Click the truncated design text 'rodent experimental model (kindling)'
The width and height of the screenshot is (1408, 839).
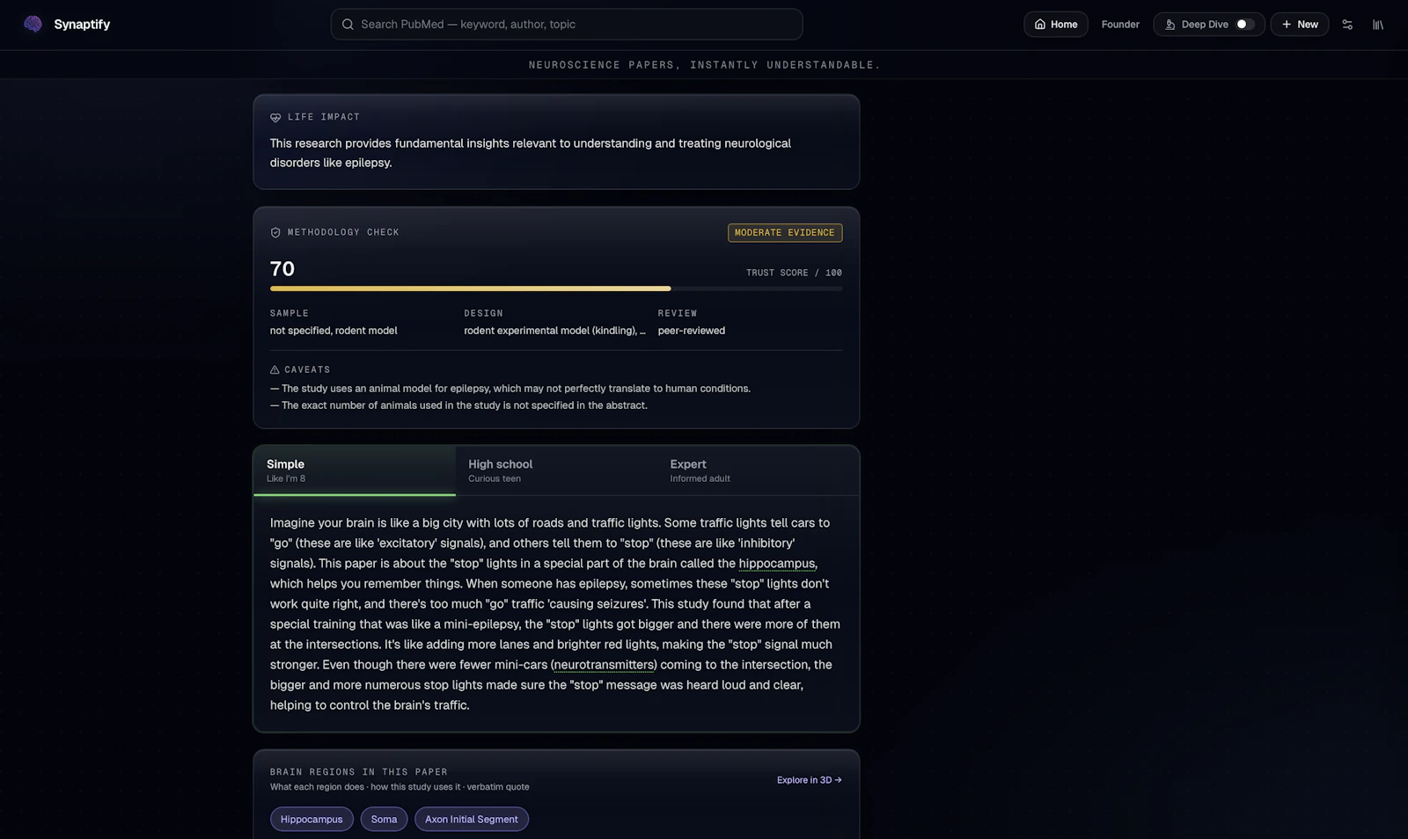[554, 331]
